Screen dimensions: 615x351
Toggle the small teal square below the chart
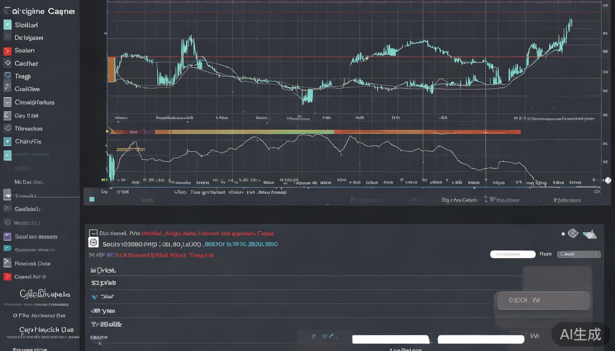[x=92, y=199]
